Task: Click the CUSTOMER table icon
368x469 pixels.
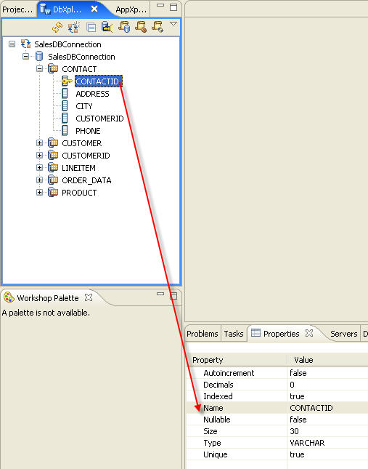Action: (x=53, y=143)
